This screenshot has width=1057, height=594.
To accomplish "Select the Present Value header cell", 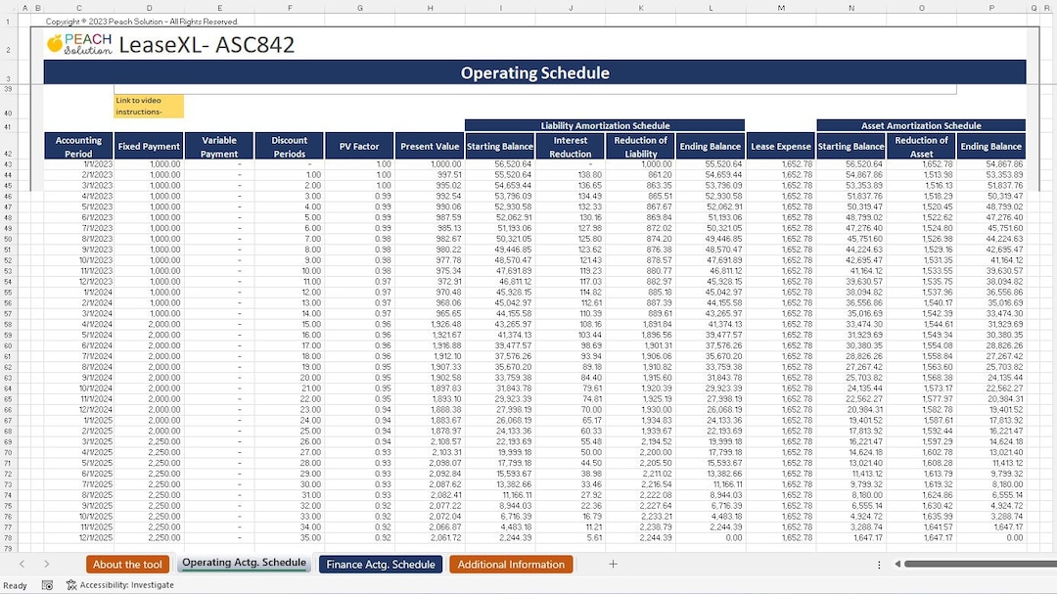I will [430, 147].
